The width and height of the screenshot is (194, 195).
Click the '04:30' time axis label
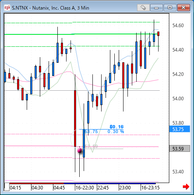click(37, 188)
